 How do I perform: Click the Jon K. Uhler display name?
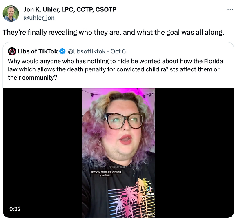(70, 9)
